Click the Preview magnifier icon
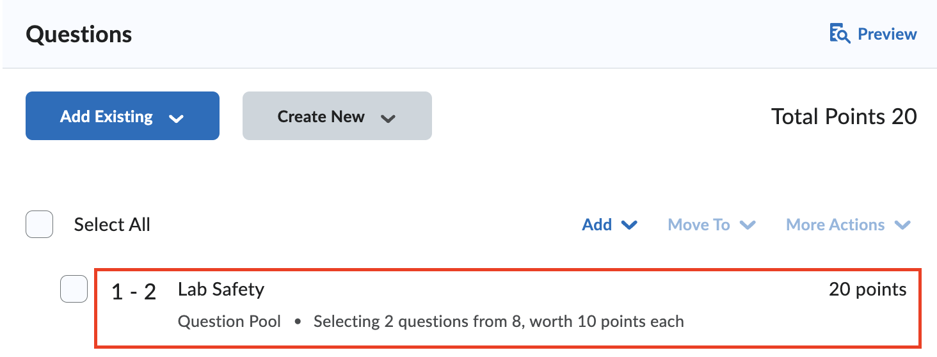Image resolution: width=937 pixels, height=357 pixels. coord(839,34)
